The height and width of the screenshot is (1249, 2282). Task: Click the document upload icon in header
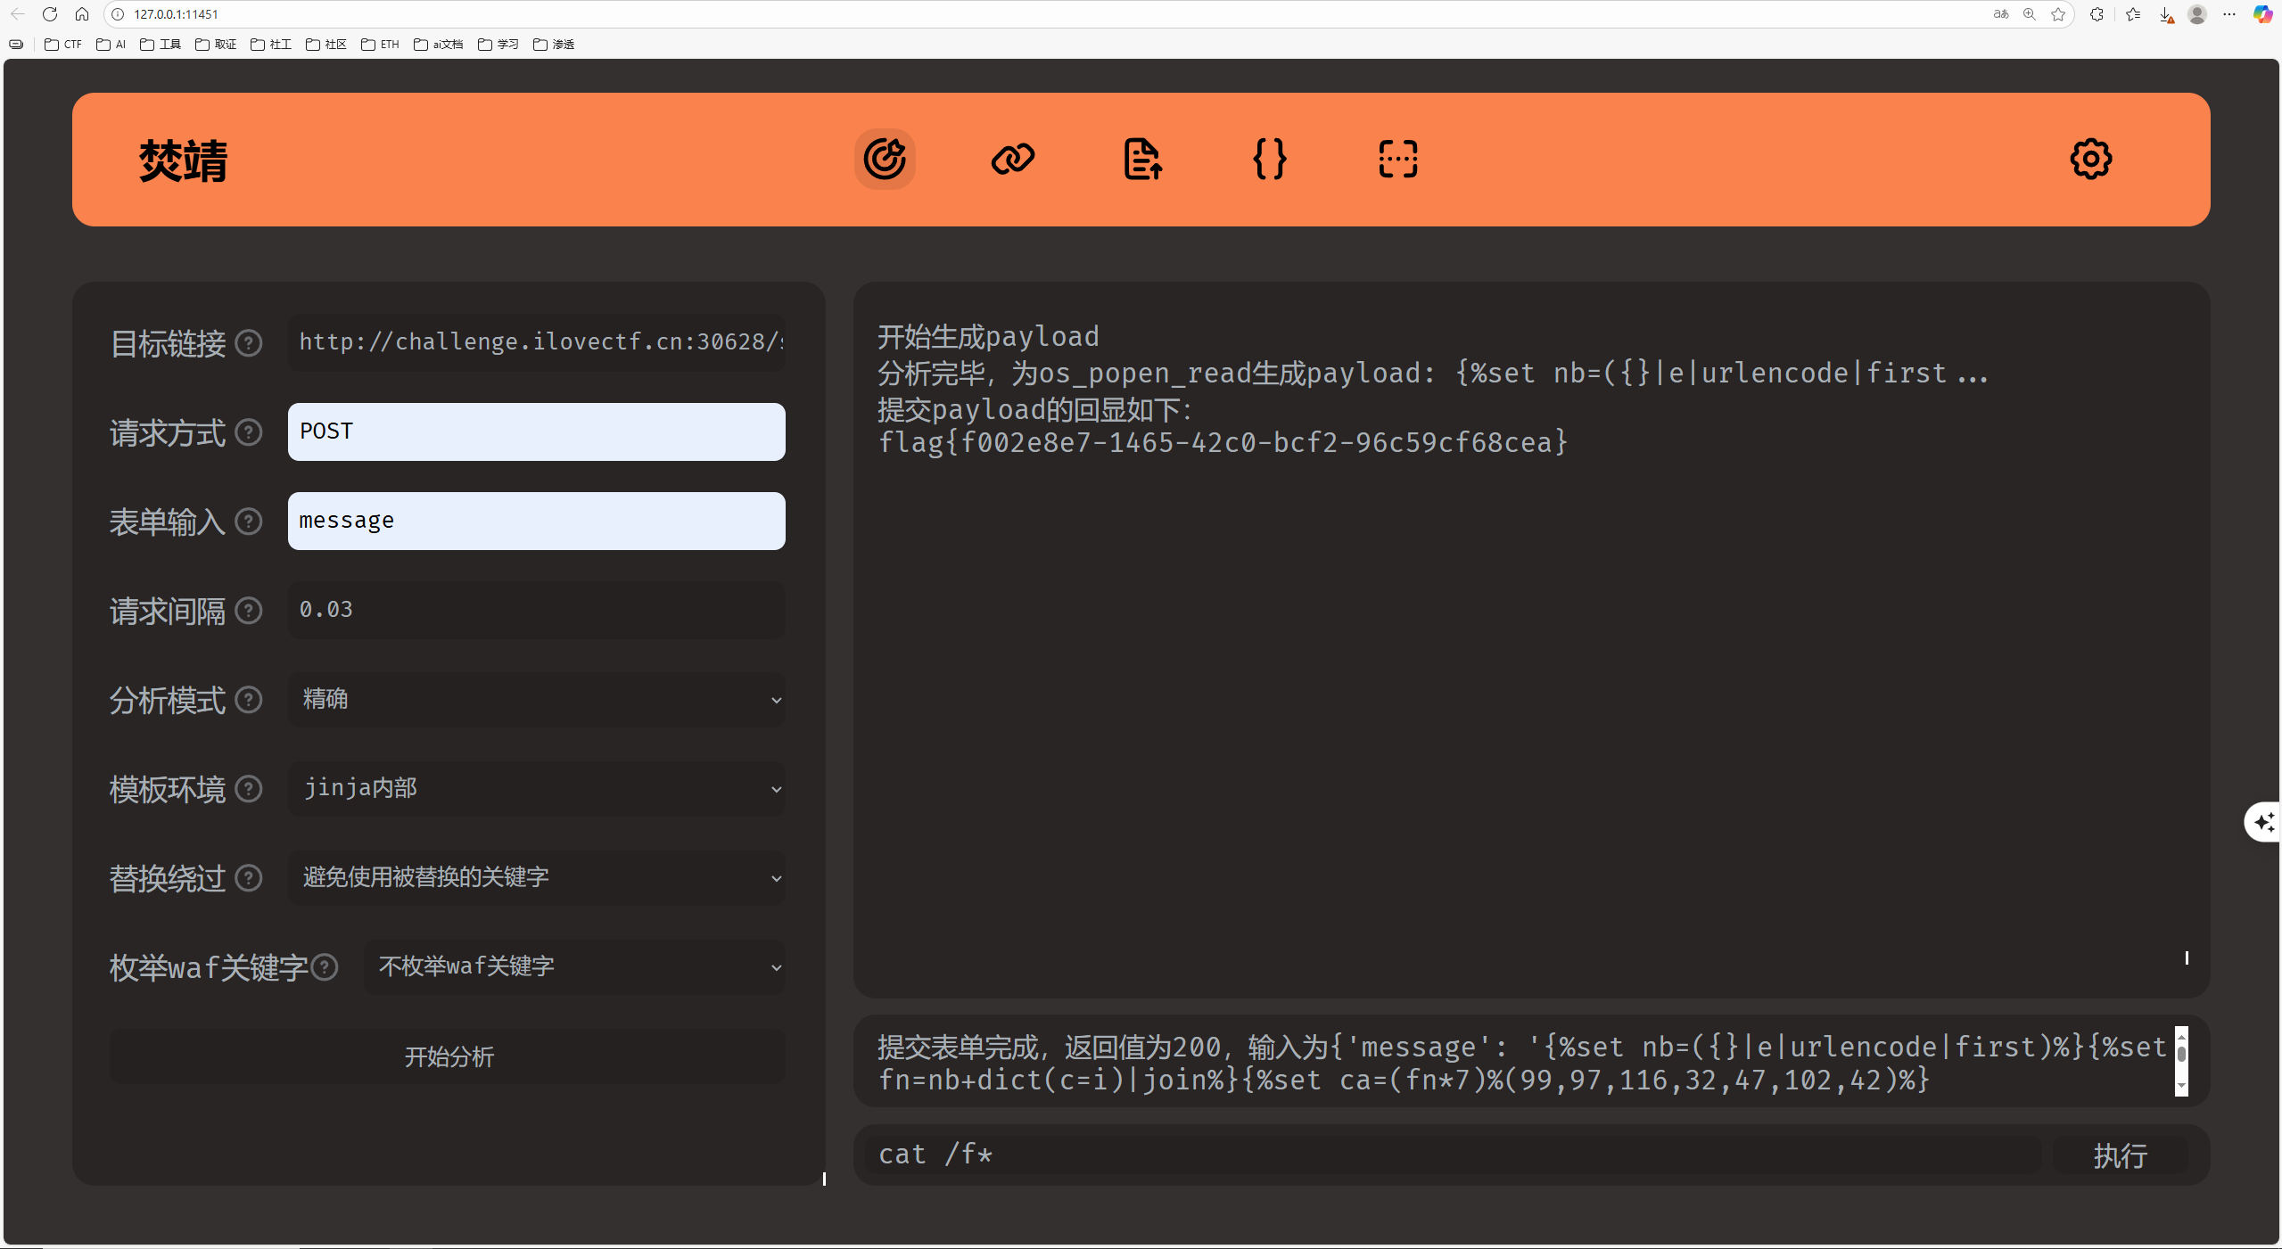point(1141,160)
